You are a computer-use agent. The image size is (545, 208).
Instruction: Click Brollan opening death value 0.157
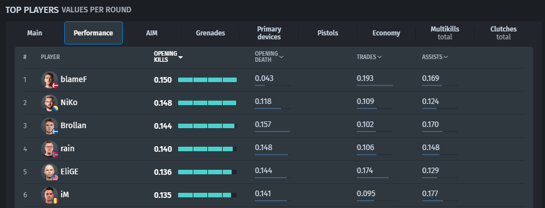point(263,124)
